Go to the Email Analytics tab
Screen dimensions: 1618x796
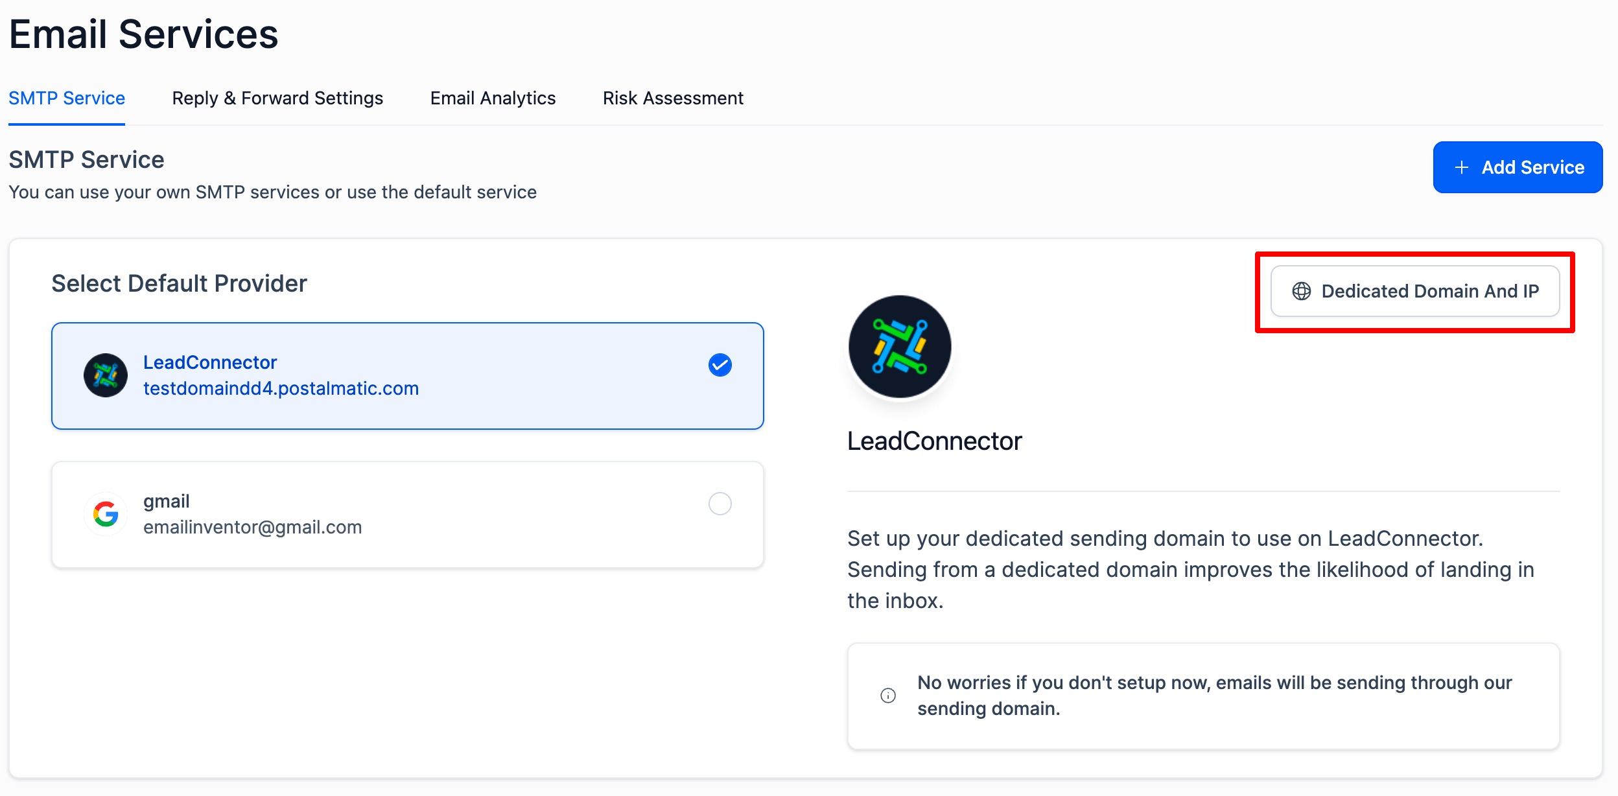(x=493, y=98)
